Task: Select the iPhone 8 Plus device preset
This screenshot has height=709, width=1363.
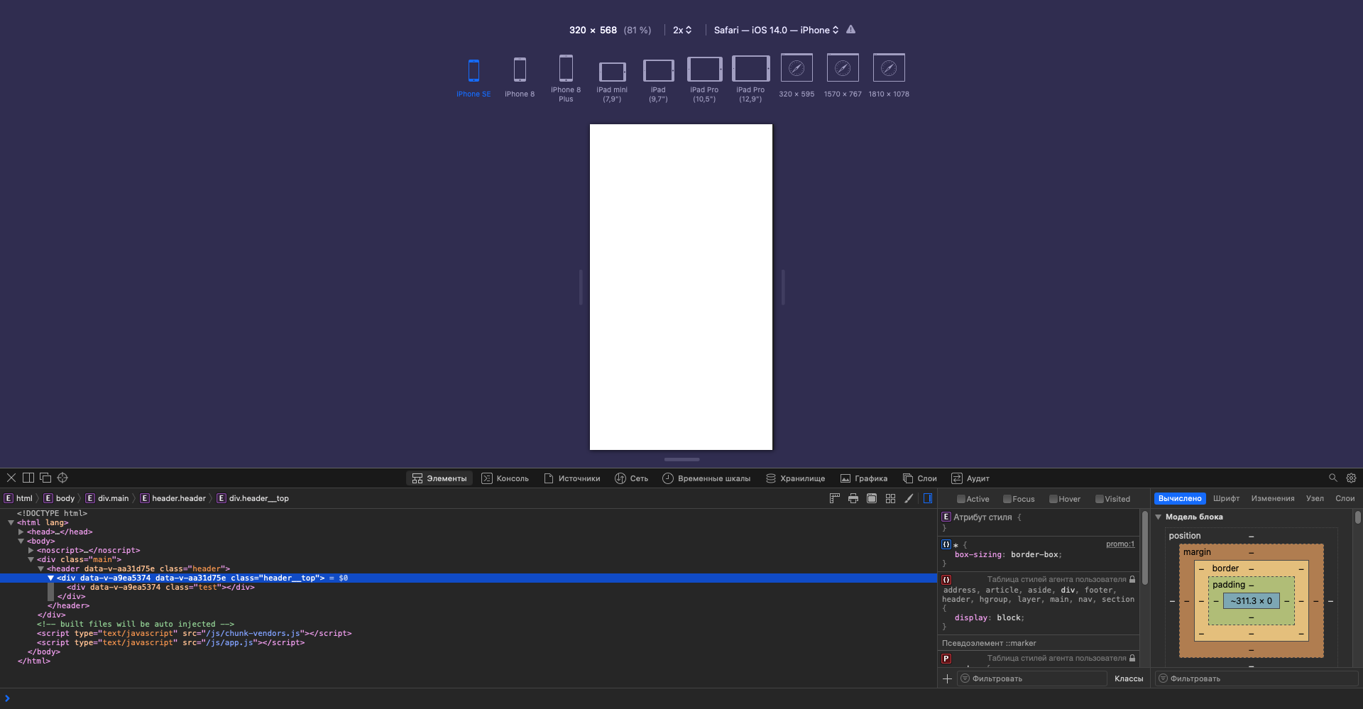Action: (566, 78)
